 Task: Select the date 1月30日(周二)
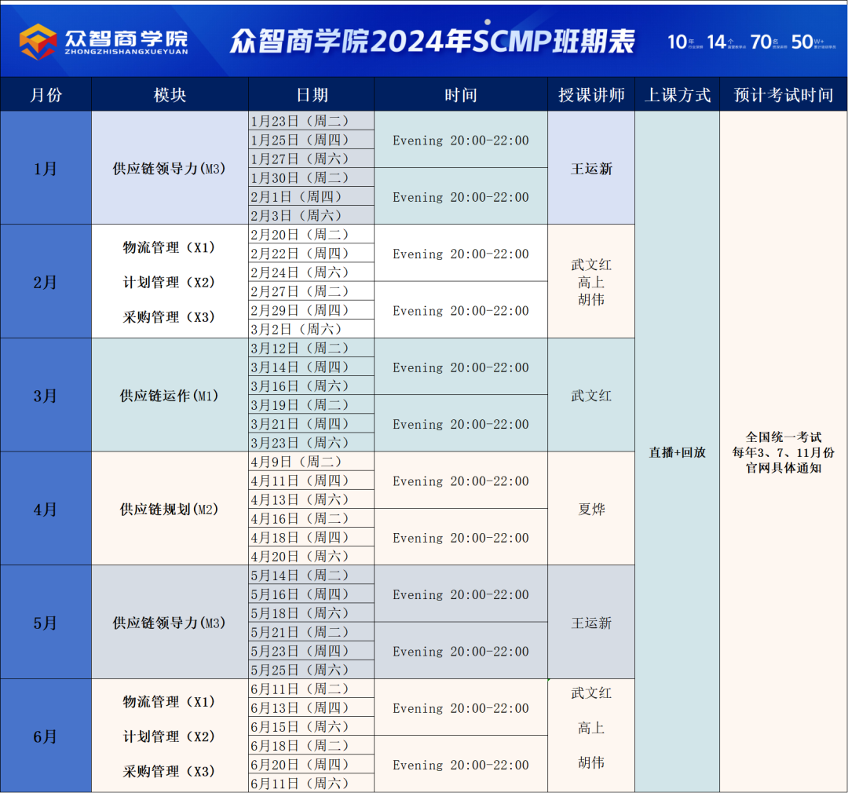pyautogui.click(x=312, y=177)
